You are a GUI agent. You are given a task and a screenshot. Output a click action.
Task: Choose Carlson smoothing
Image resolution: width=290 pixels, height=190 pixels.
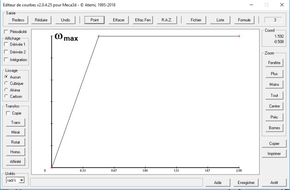tap(6, 96)
